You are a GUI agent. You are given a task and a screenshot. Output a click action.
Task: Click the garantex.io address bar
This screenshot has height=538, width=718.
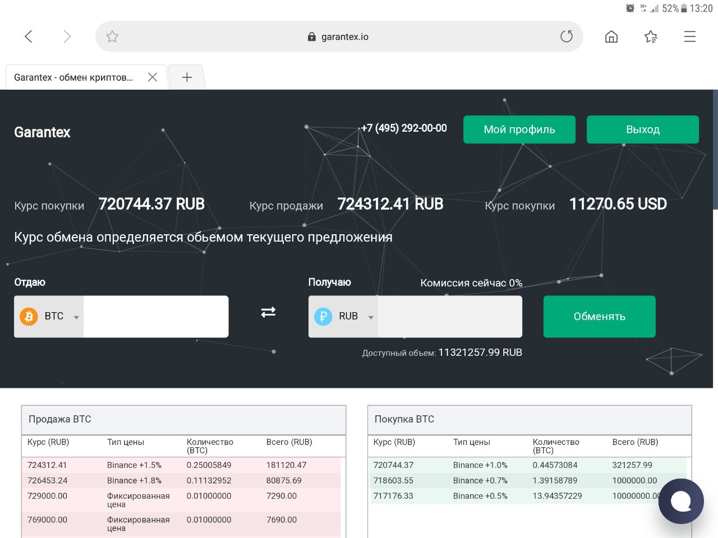[x=339, y=36]
